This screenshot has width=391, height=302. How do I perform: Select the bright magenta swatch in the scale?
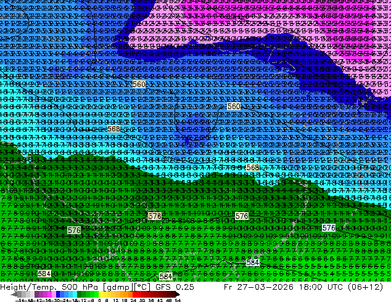coord(49,295)
